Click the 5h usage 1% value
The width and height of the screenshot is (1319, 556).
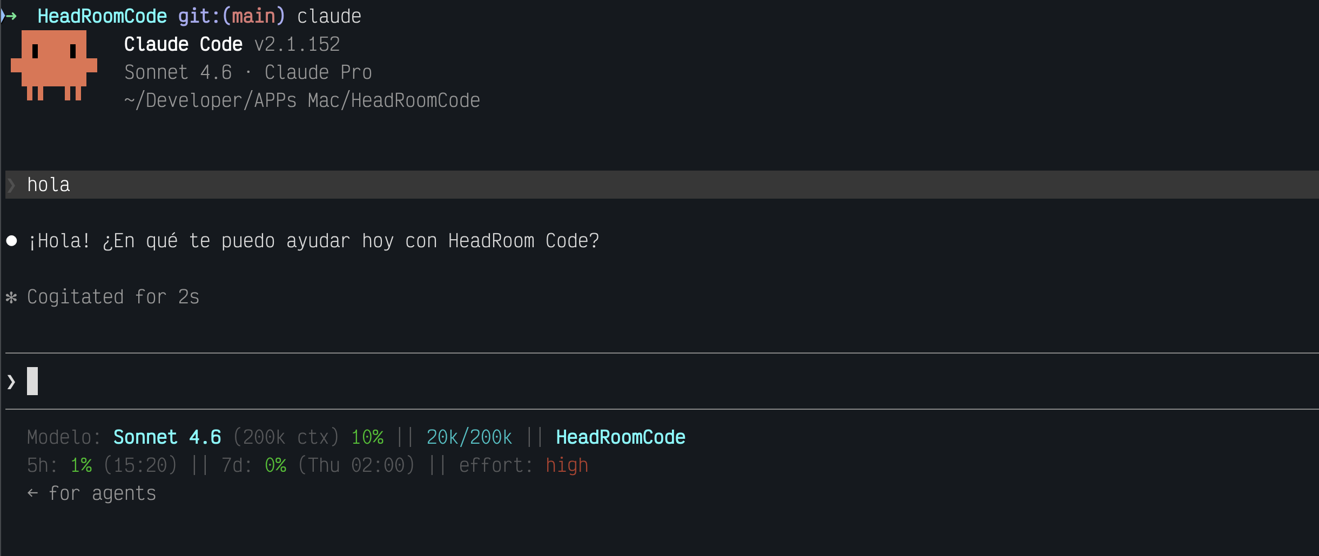pos(81,465)
